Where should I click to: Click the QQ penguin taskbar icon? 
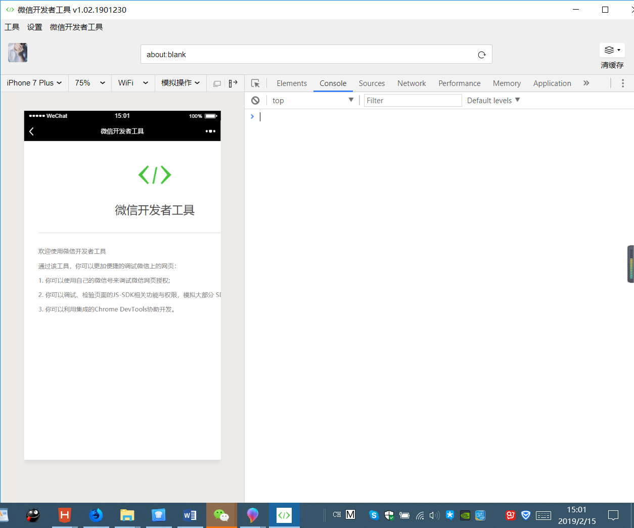pyautogui.click(x=33, y=515)
